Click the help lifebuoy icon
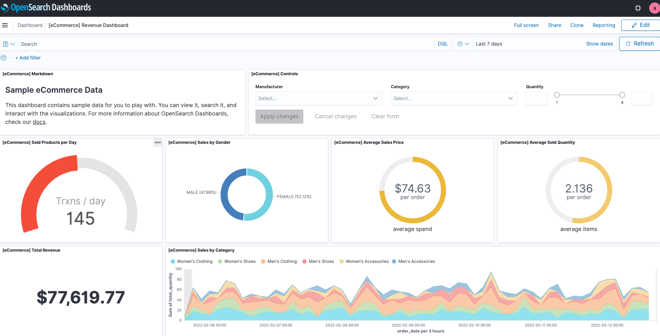This screenshot has width=660, height=336. 638,8
